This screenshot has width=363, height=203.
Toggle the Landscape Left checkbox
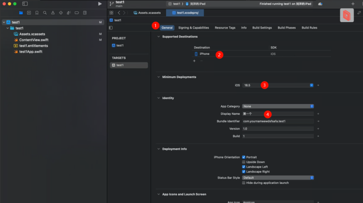tap(244, 167)
